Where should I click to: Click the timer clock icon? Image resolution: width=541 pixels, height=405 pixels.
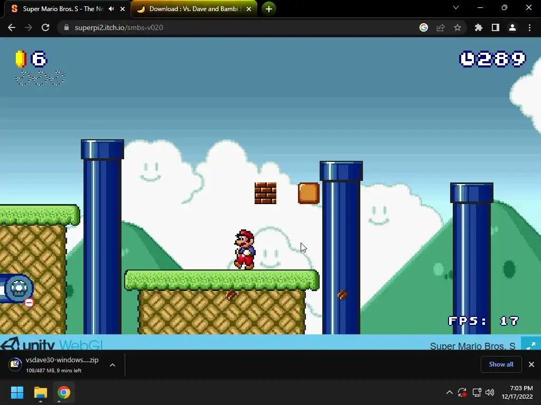point(468,59)
